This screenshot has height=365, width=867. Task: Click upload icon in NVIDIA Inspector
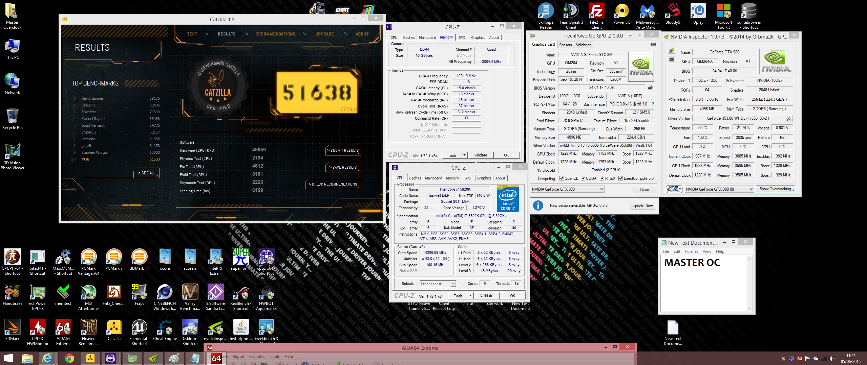[671, 51]
